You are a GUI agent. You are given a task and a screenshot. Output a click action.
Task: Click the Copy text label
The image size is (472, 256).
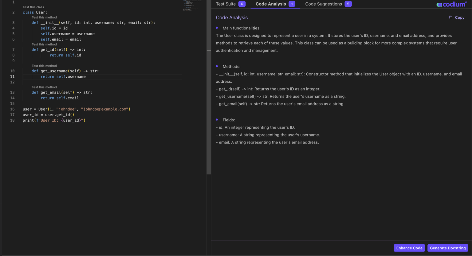tap(459, 17)
